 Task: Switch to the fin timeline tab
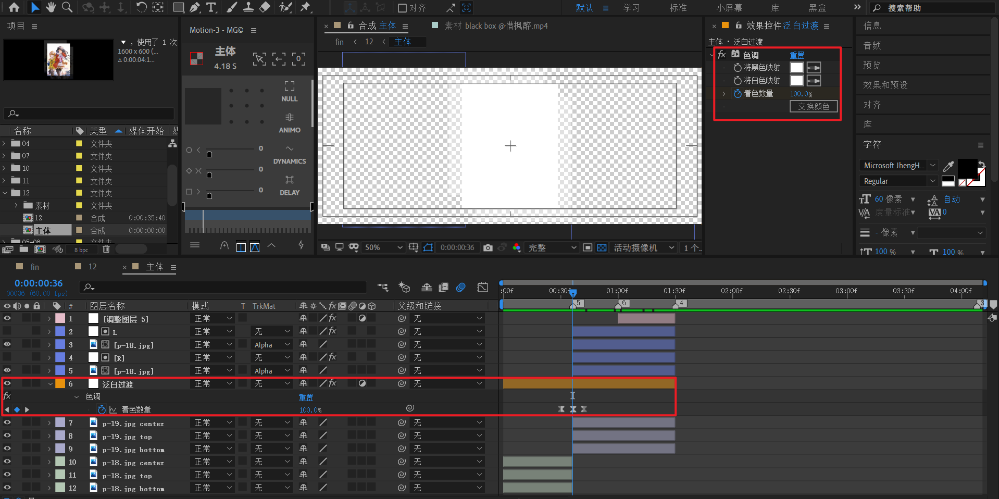tap(34, 267)
